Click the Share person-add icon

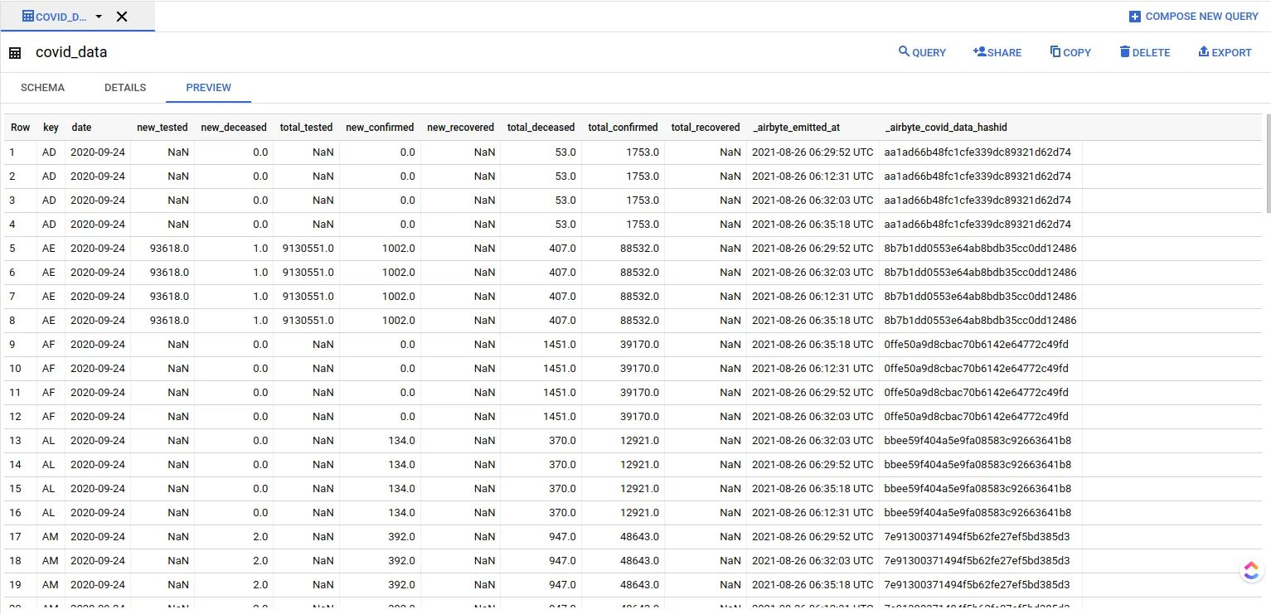[980, 51]
